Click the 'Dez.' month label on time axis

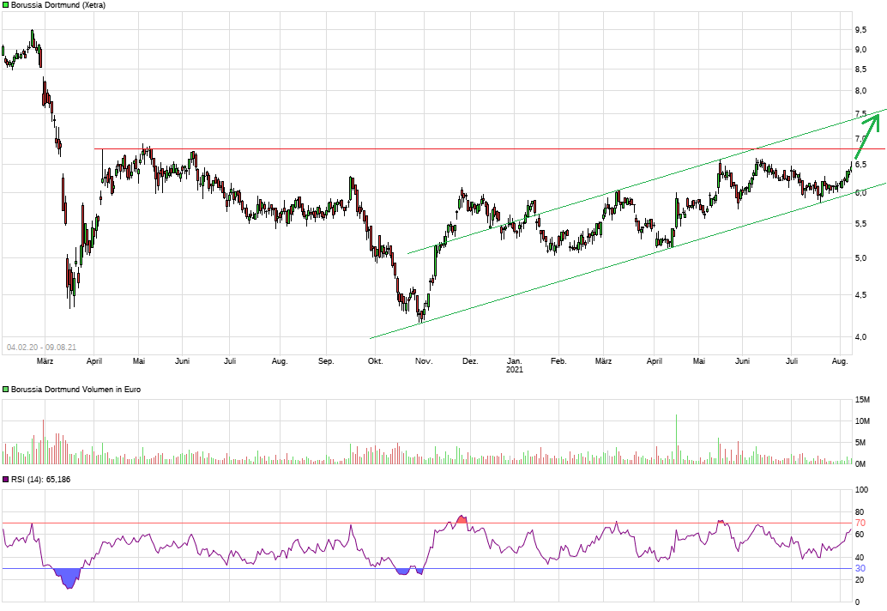[470, 361]
